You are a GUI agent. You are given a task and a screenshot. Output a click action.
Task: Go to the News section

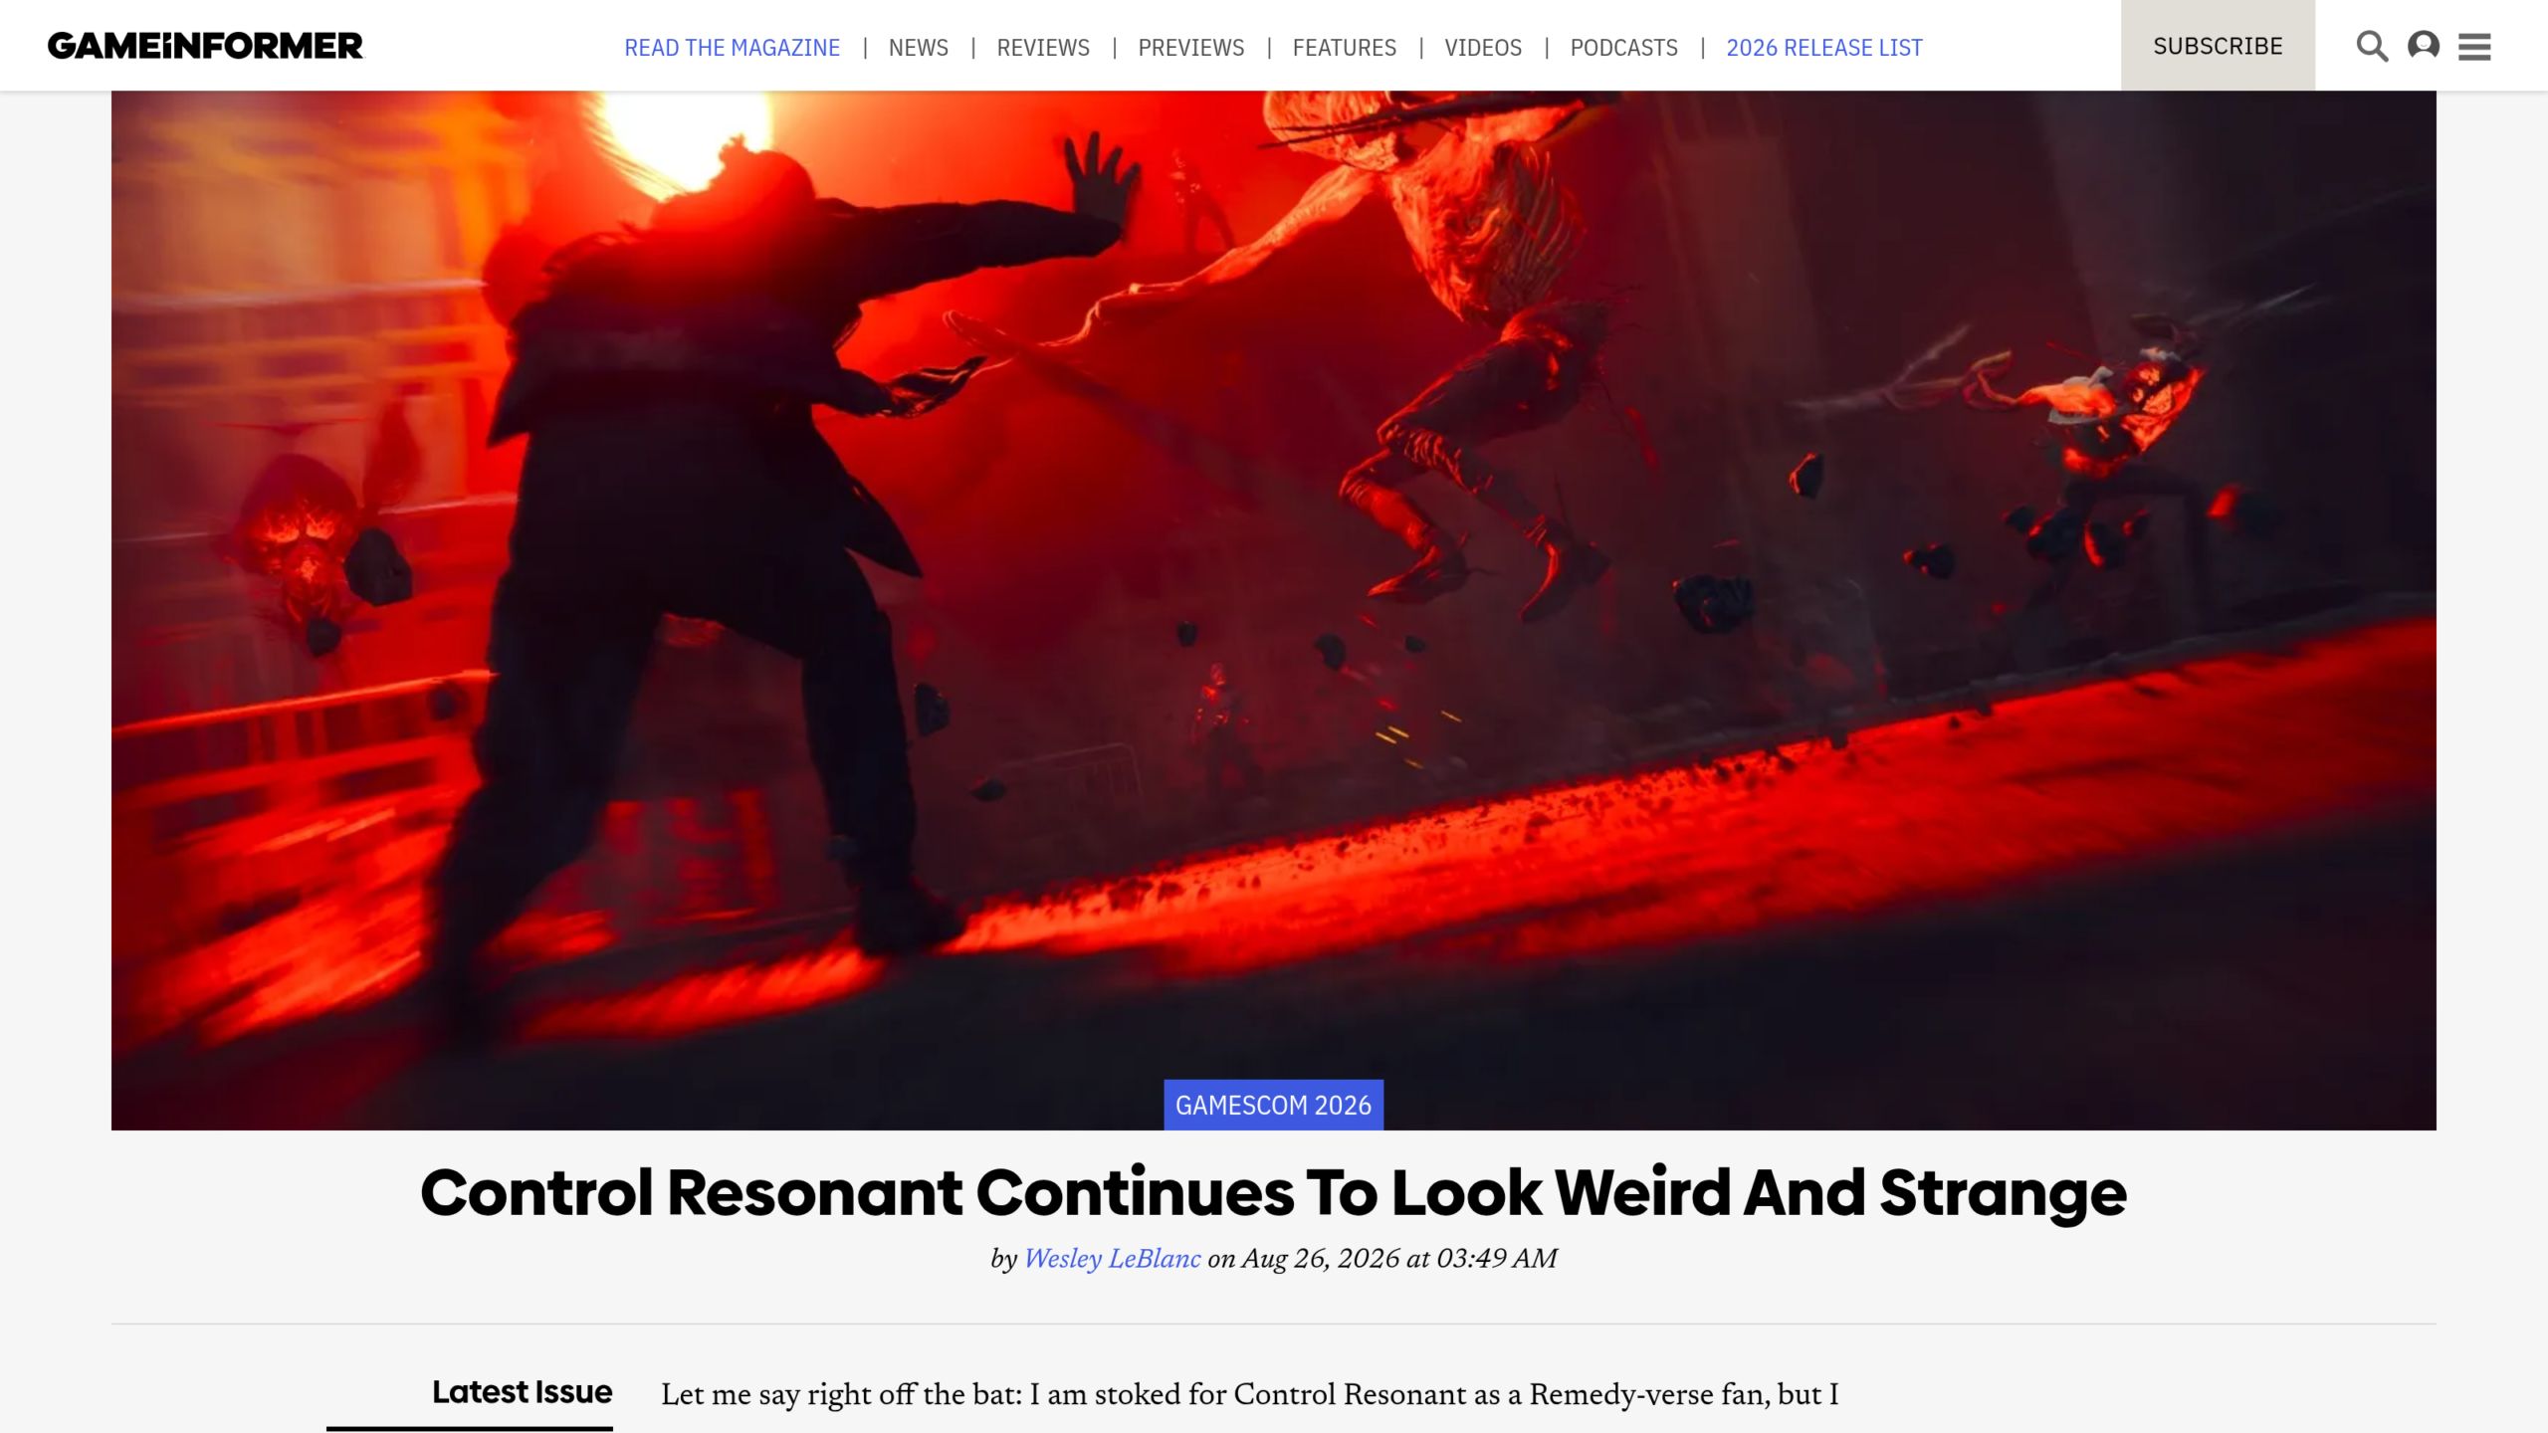(918, 48)
